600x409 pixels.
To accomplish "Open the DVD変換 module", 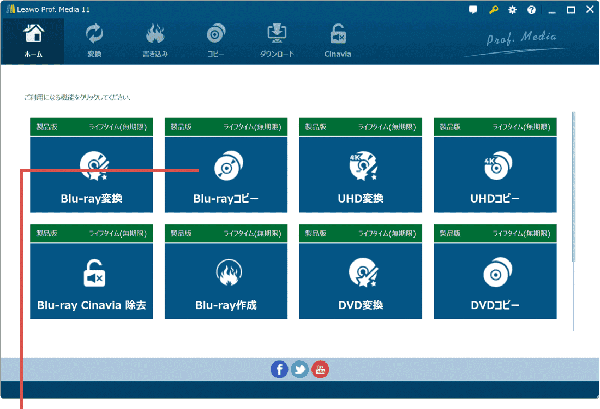I will (360, 281).
